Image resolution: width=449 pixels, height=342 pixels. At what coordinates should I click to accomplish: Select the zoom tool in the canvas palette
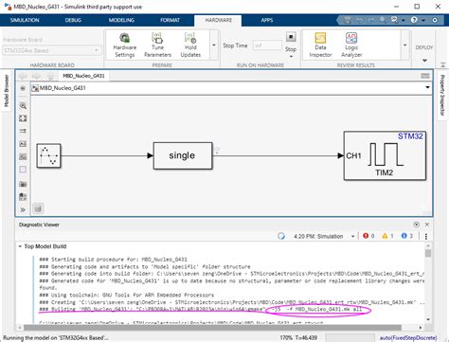click(x=23, y=106)
